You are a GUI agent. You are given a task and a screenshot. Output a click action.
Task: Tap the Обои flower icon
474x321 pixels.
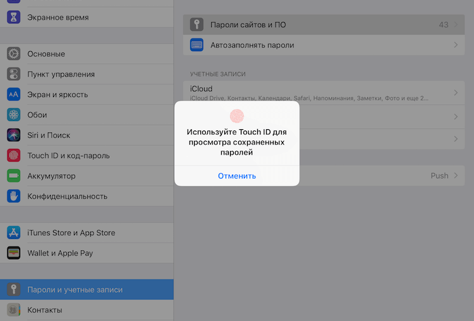pos(14,115)
